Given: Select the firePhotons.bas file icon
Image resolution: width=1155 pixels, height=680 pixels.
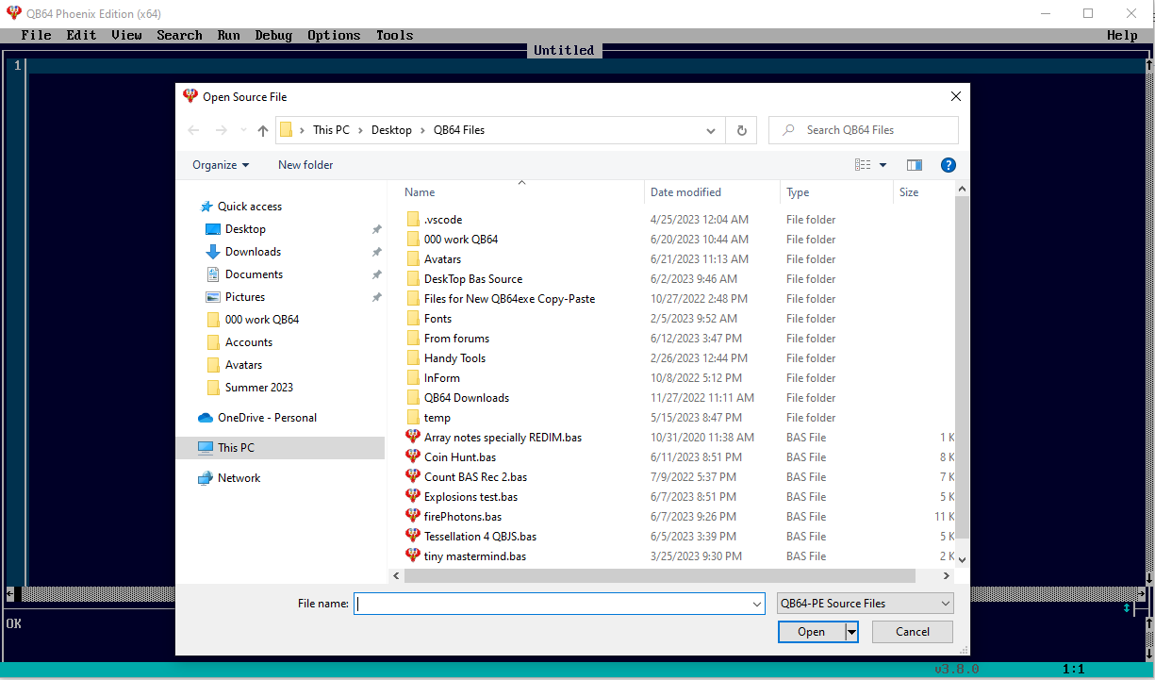Looking at the screenshot, I should [413, 517].
